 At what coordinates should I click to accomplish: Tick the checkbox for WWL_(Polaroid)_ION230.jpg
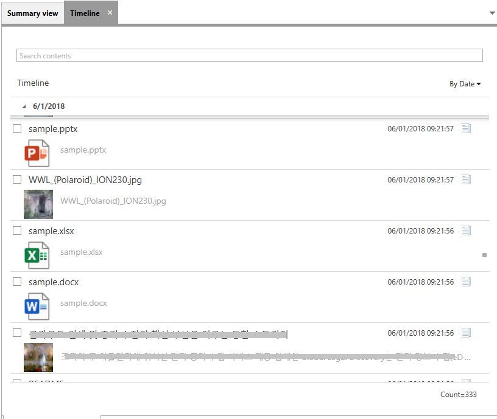[17, 179]
